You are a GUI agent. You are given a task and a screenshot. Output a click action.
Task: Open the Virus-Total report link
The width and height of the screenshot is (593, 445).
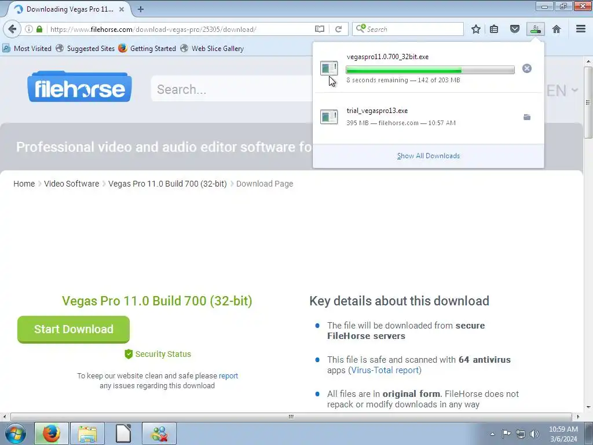tap(385, 370)
